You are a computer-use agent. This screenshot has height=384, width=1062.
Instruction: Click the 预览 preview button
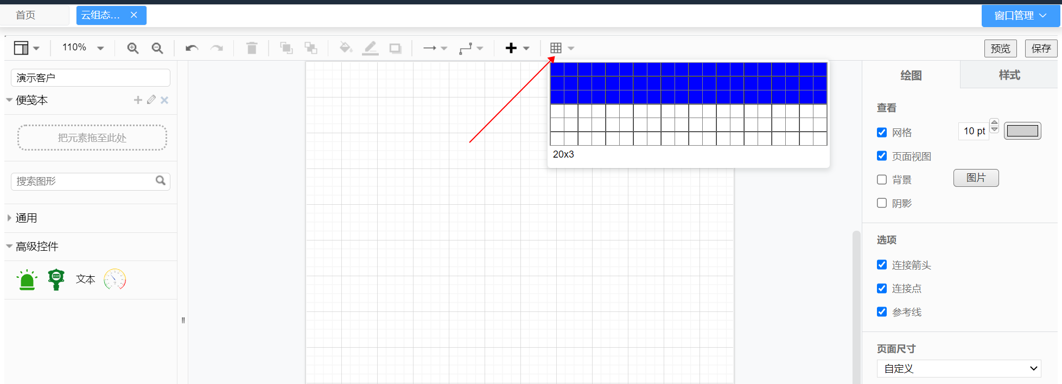[1000, 48]
